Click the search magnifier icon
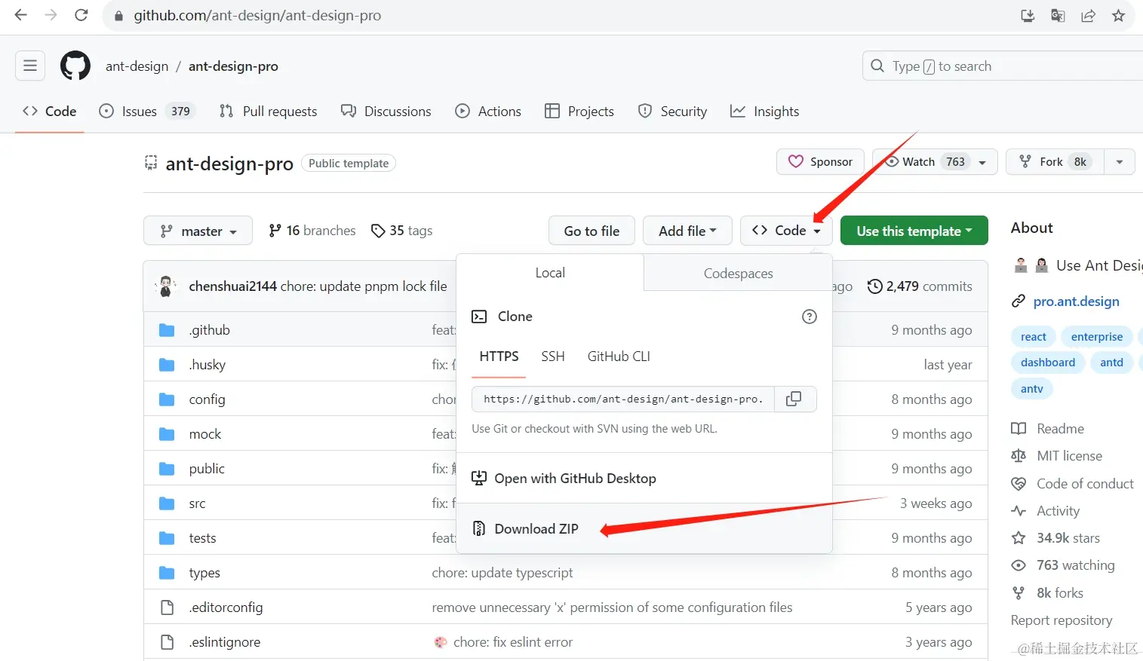Viewport: 1143px width, 661px height. click(877, 66)
